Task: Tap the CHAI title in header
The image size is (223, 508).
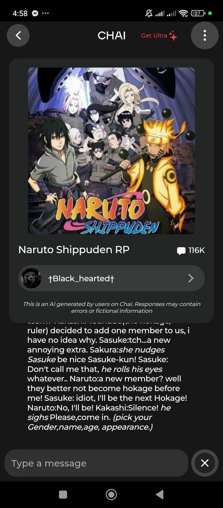Action: (x=111, y=35)
